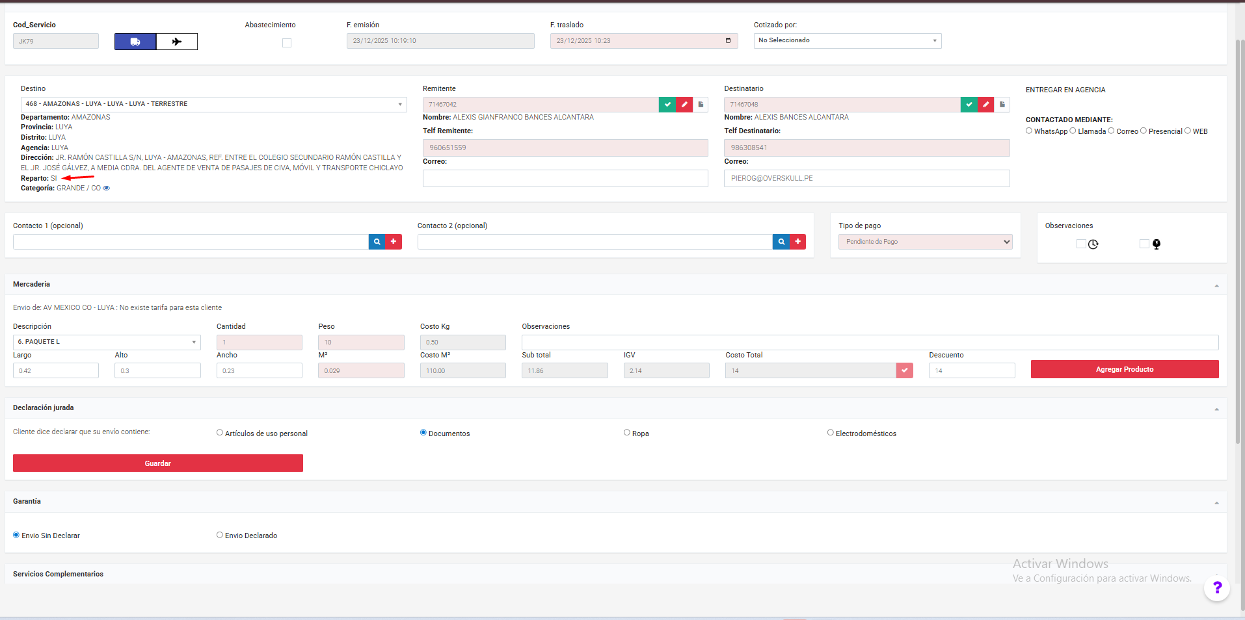Click the green check icon for Remitente

coord(667,105)
